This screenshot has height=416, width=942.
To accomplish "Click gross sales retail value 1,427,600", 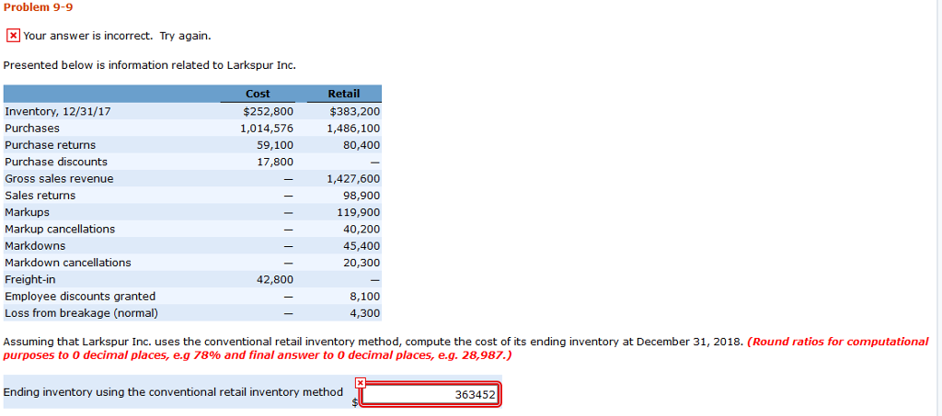I will tap(353, 179).
